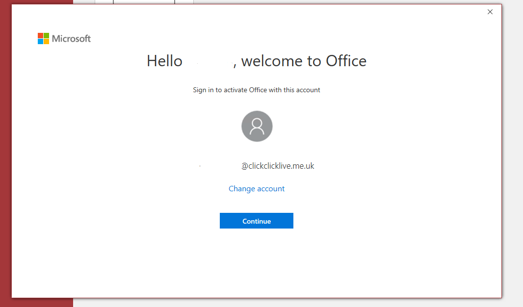Click the Microsoft four-square logo
Image resolution: width=523 pixels, height=307 pixels.
(43, 39)
